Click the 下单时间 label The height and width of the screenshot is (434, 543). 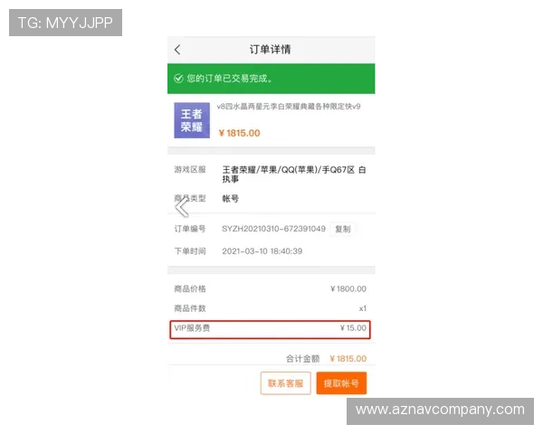(190, 251)
